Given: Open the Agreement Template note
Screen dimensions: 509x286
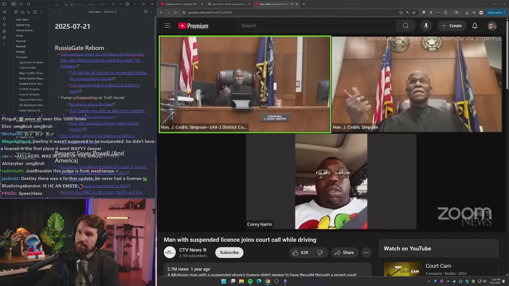Looking at the screenshot, I should point(31,62).
